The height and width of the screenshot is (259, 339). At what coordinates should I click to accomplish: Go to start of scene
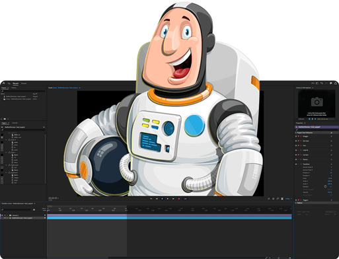point(151,199)
